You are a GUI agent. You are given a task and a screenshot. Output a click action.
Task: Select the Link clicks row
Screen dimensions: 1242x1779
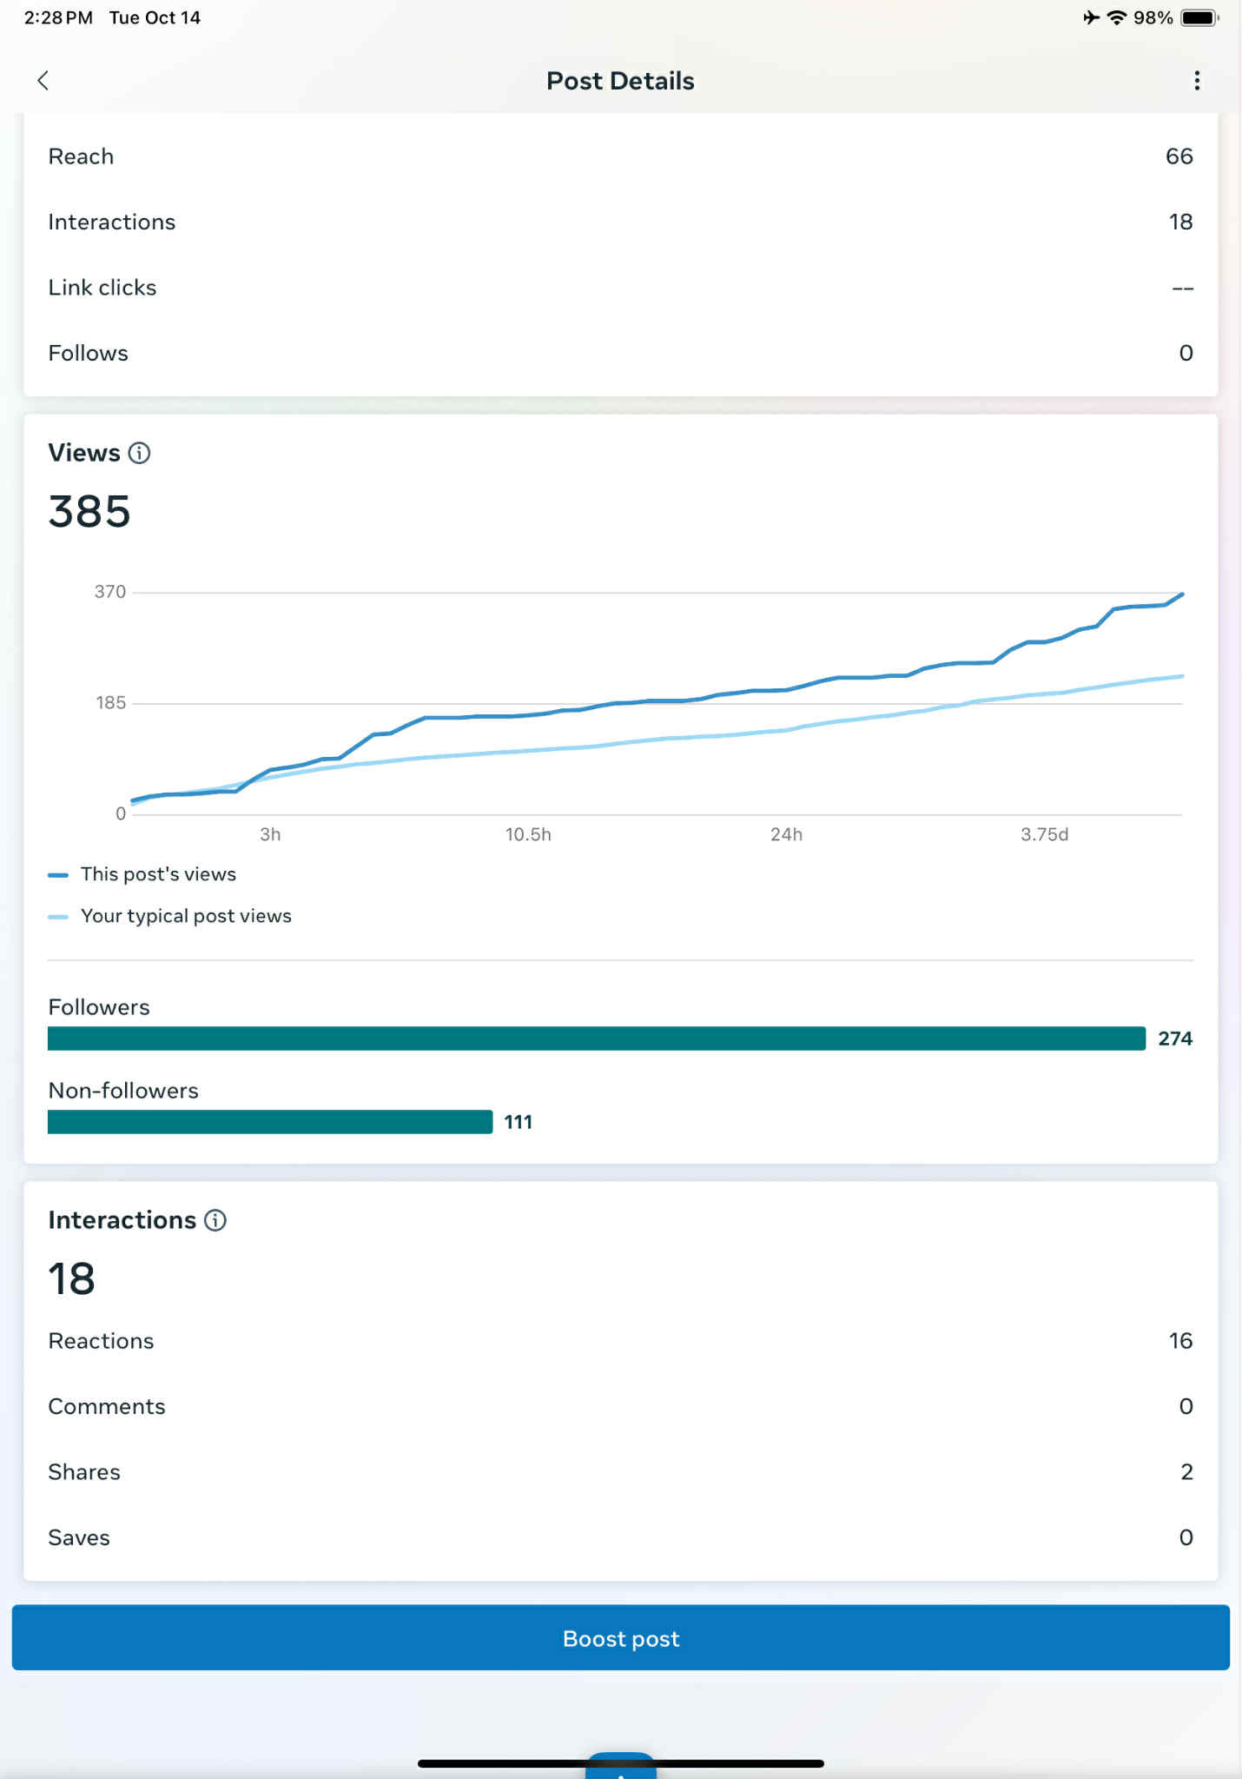point(620,288)
